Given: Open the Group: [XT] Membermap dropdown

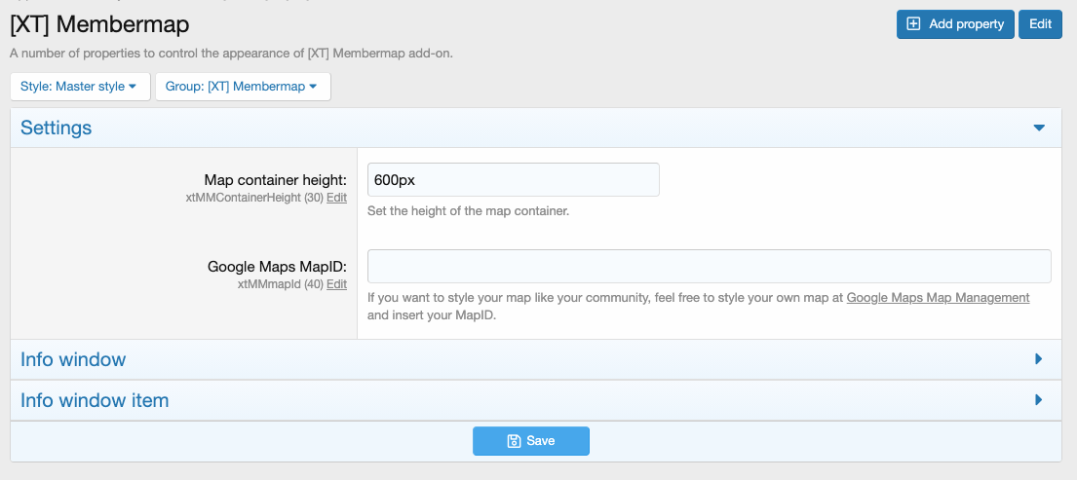Looking at the screenshot, I should point(243,87).
